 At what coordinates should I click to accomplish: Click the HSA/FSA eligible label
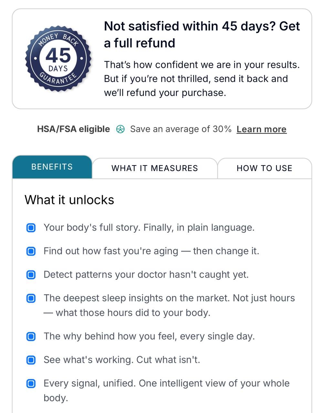tap(73, 129)
